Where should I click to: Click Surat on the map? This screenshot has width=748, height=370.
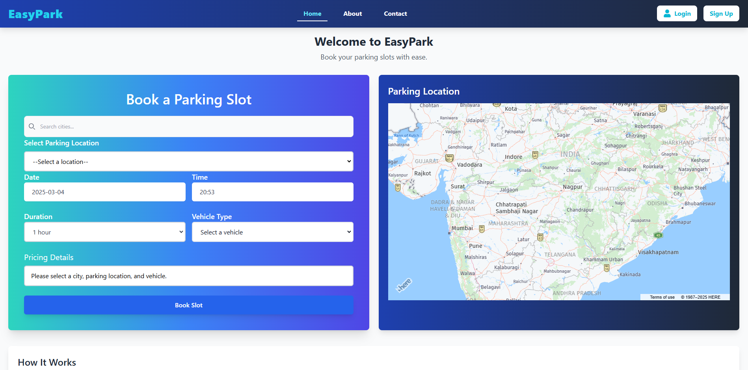point(458,186)
